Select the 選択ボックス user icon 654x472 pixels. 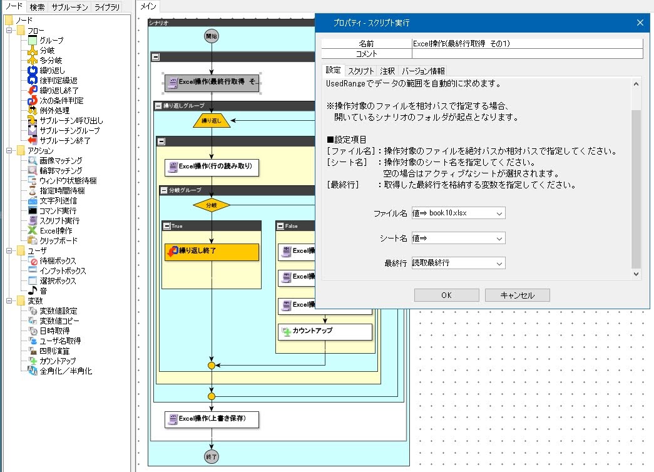click(33, 281)
